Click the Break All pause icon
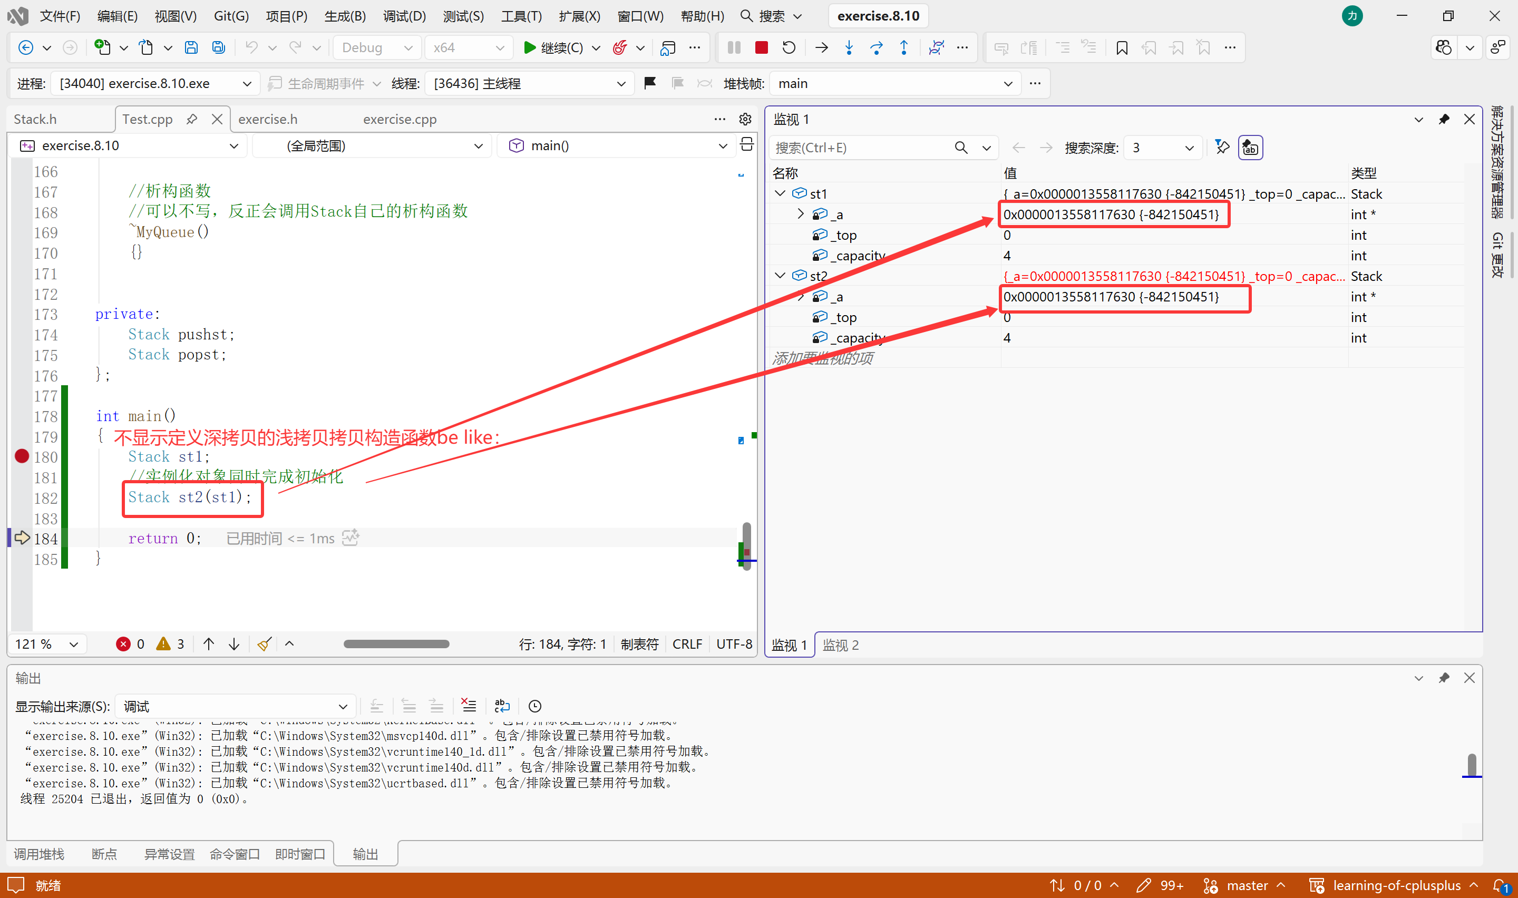The width and height of the screenshot is (1518, 898). [734, 47]
